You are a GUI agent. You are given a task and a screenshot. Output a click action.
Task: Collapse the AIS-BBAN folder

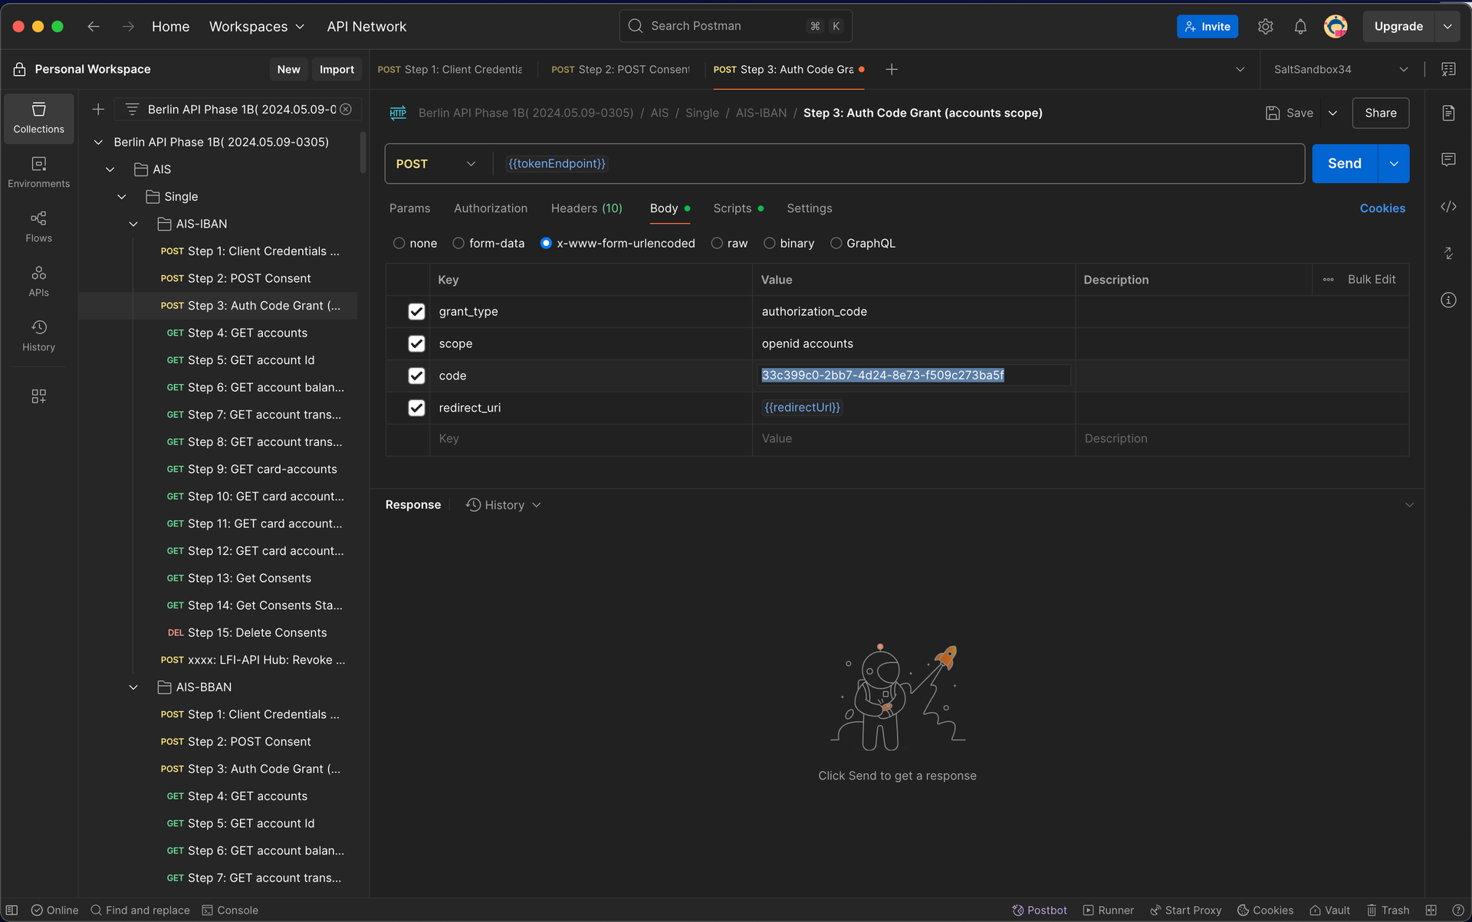(x=133, y=687)
